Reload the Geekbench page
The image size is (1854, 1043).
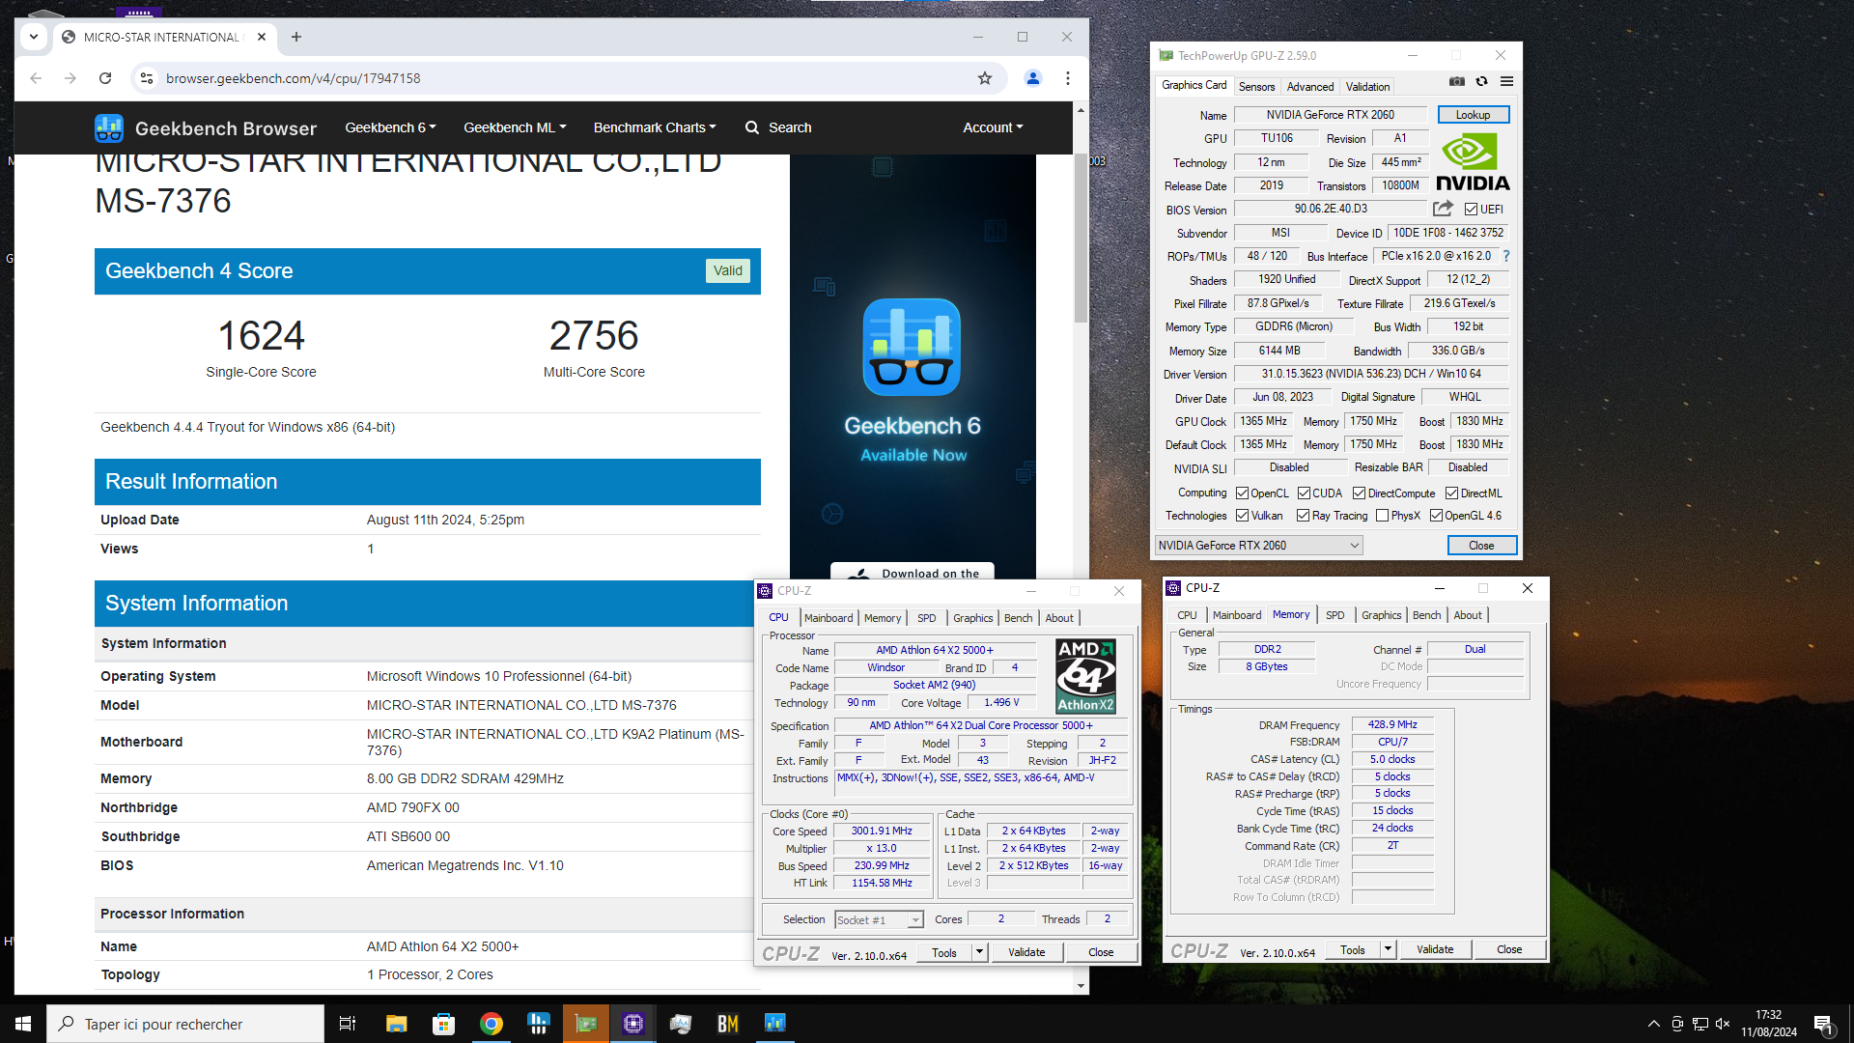coord(105,78)
